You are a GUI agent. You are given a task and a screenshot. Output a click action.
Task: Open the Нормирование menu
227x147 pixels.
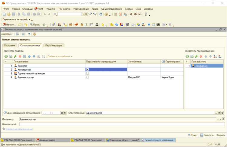(x=81, y=9)
